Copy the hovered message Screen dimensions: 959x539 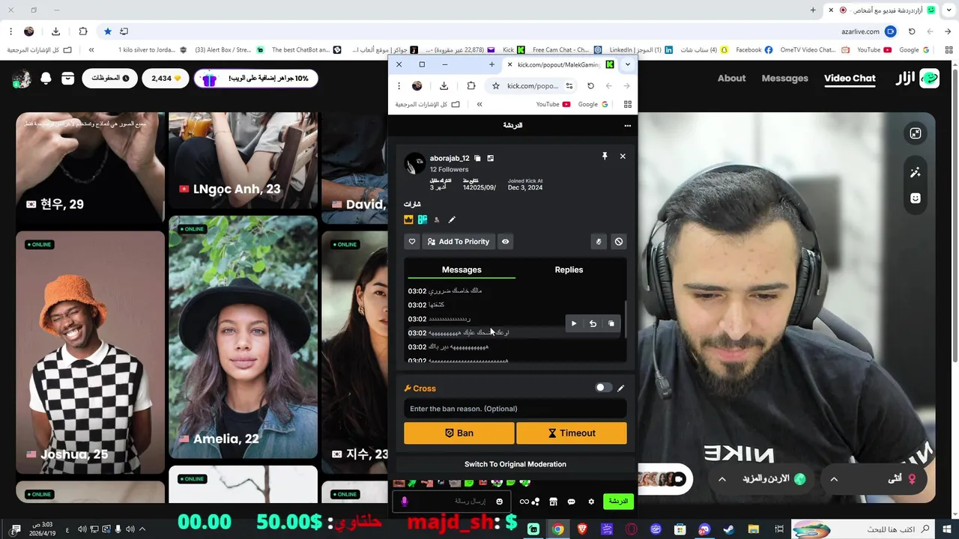pyautogui.click(x=611, y=324)
